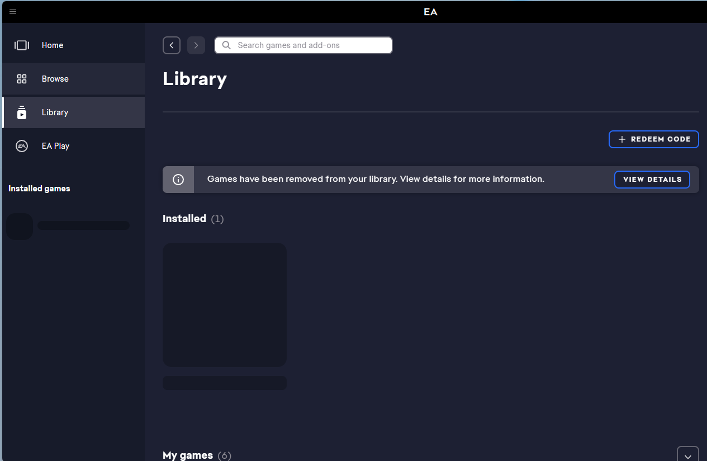Click the Home icon in the sidebar
Screen dimensions: 707x461
pos(22,45)
